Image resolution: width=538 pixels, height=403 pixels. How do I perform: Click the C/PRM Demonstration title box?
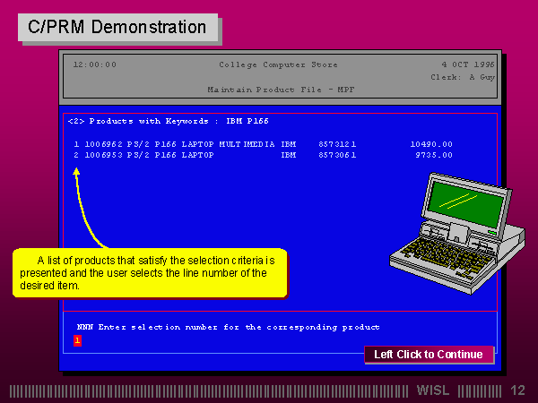(117, 27)
